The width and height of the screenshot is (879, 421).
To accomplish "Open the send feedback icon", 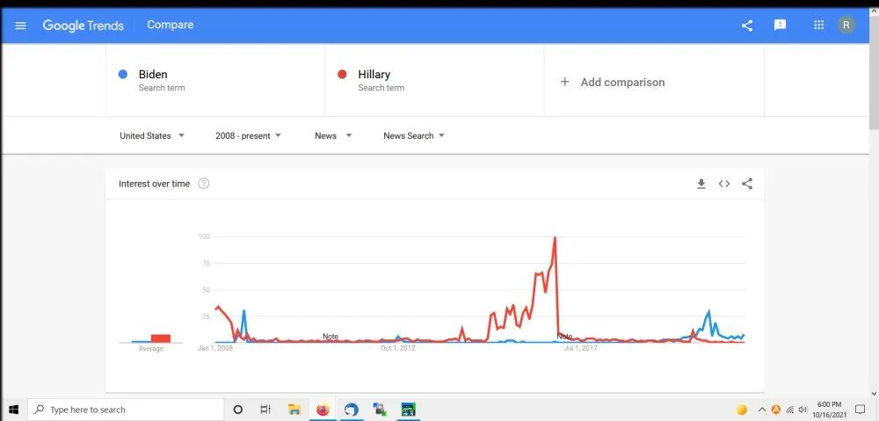I will [x=780, y=25].
